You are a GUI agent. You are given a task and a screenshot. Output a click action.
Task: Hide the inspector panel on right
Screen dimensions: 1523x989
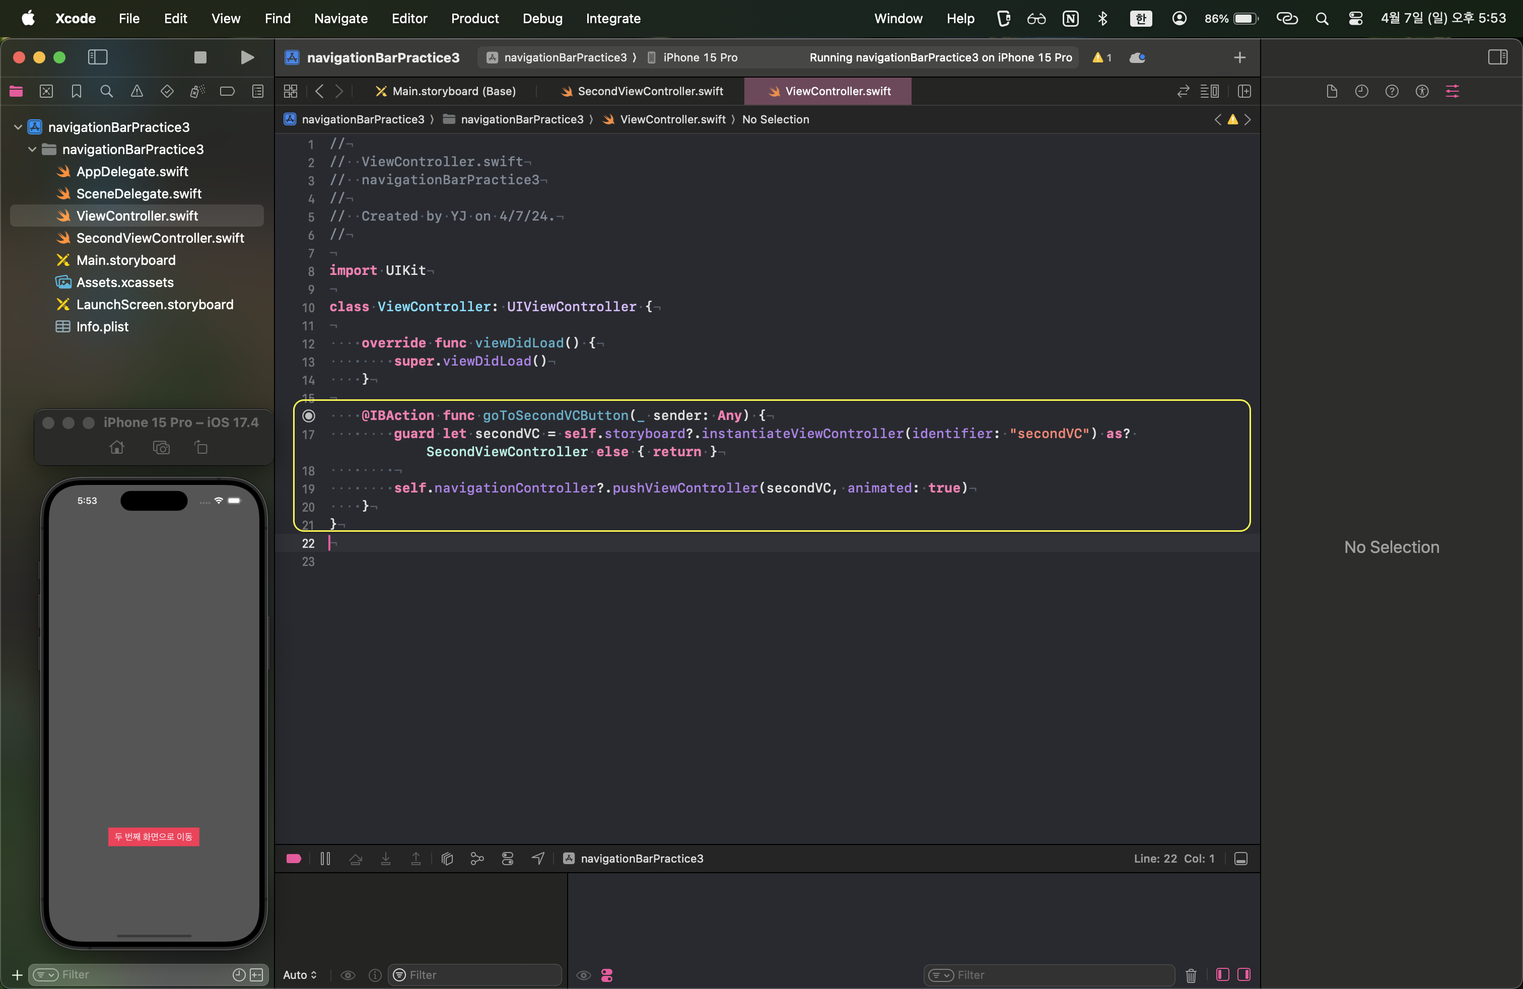coord(1497,57)
